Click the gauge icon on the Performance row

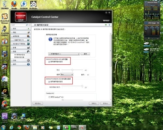28,60
